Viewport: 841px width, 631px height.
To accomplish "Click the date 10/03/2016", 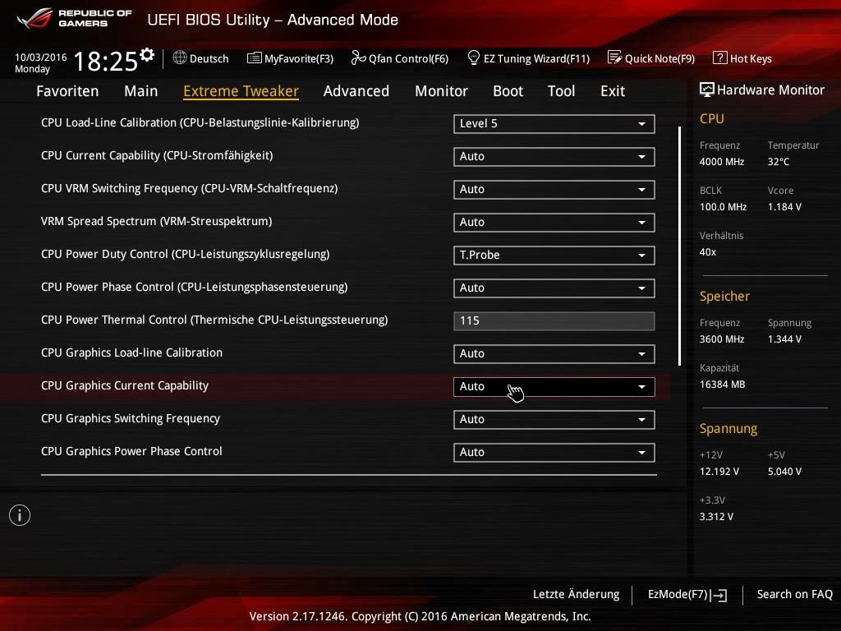I will [41, 57].
